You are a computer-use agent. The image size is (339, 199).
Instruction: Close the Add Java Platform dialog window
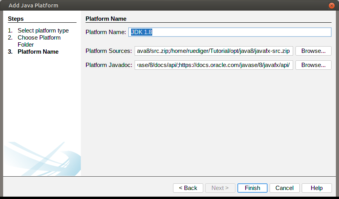pyautogui.click(x=332, y=5)
